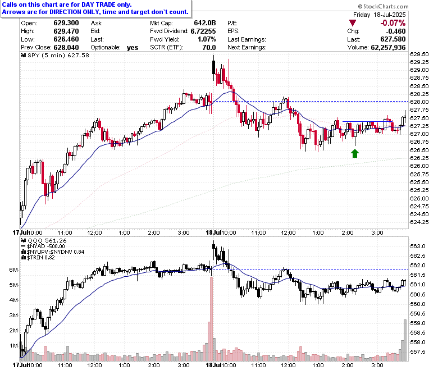Click the candlestick icon beside QQQ 561.26
The image size is (438, 370).
point(24,240)
